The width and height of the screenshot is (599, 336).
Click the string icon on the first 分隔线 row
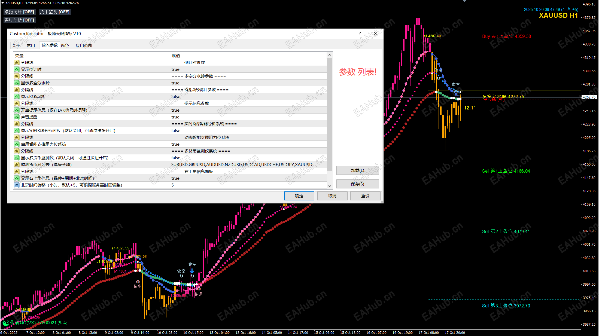click(17, 62)
